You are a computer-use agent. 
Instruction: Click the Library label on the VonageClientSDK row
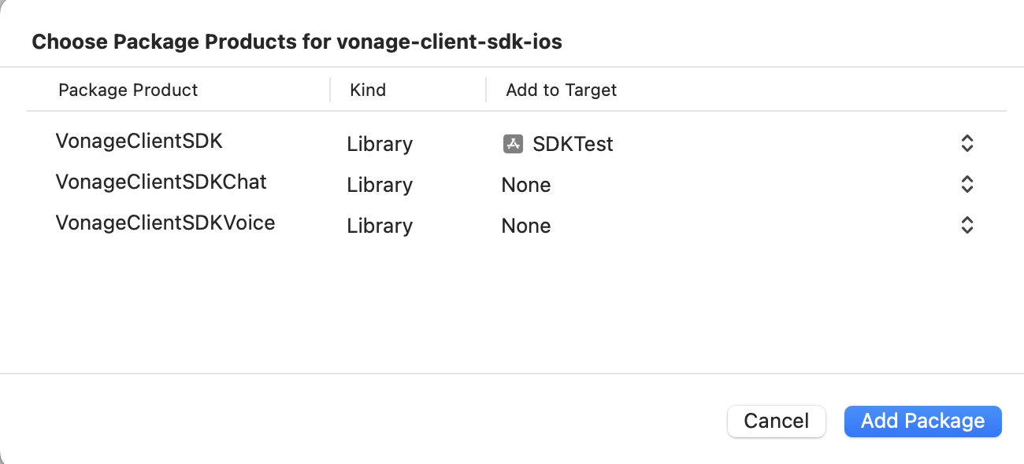[379, 144]
